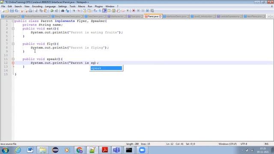Image resolution: width=274 pixels, height=154 pixels.
Task: Collapse the speak() method fold marker
Action: click(x=13, y=59)
